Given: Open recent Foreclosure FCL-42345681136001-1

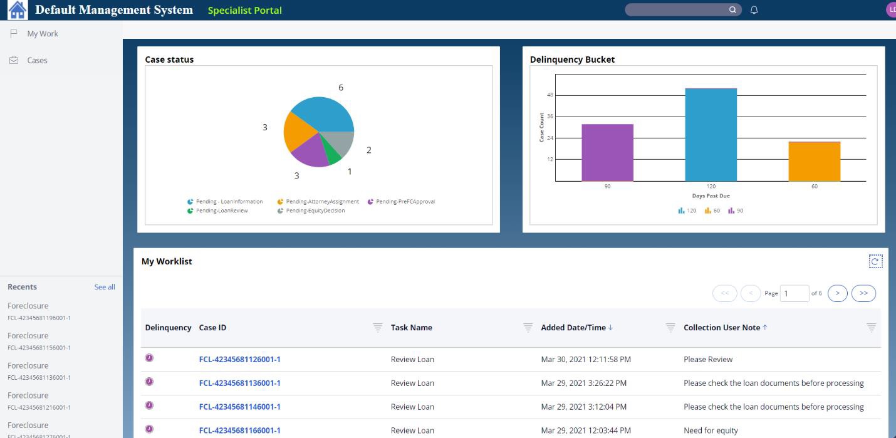Looking at the screenshot, I should pyautogui.click(x=39, y=371).
